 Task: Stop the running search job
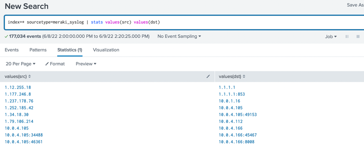(x=358, y=36)
